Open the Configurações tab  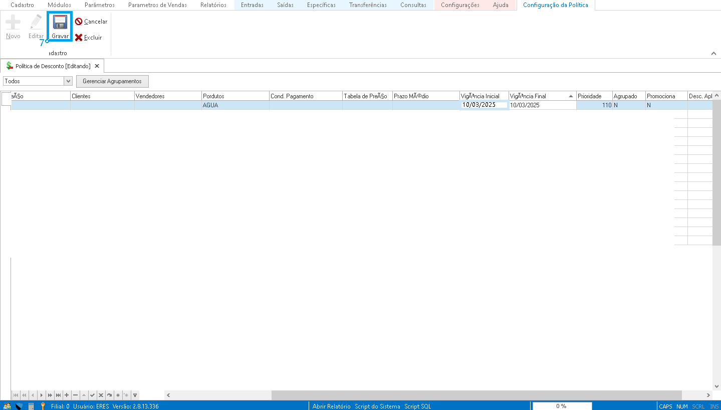[x=460, y=5]
